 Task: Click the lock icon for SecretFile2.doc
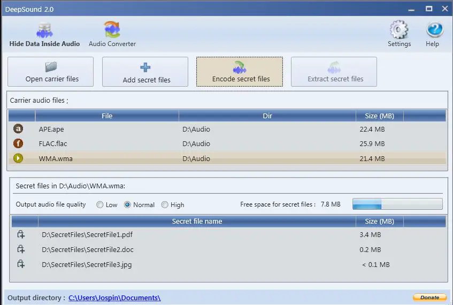tap(21, 249)
